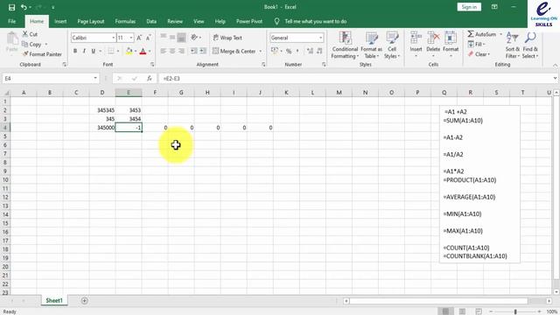This screenshot has width=560, height=315.
Task: Apply the borders icon
Action: [111, 51]
